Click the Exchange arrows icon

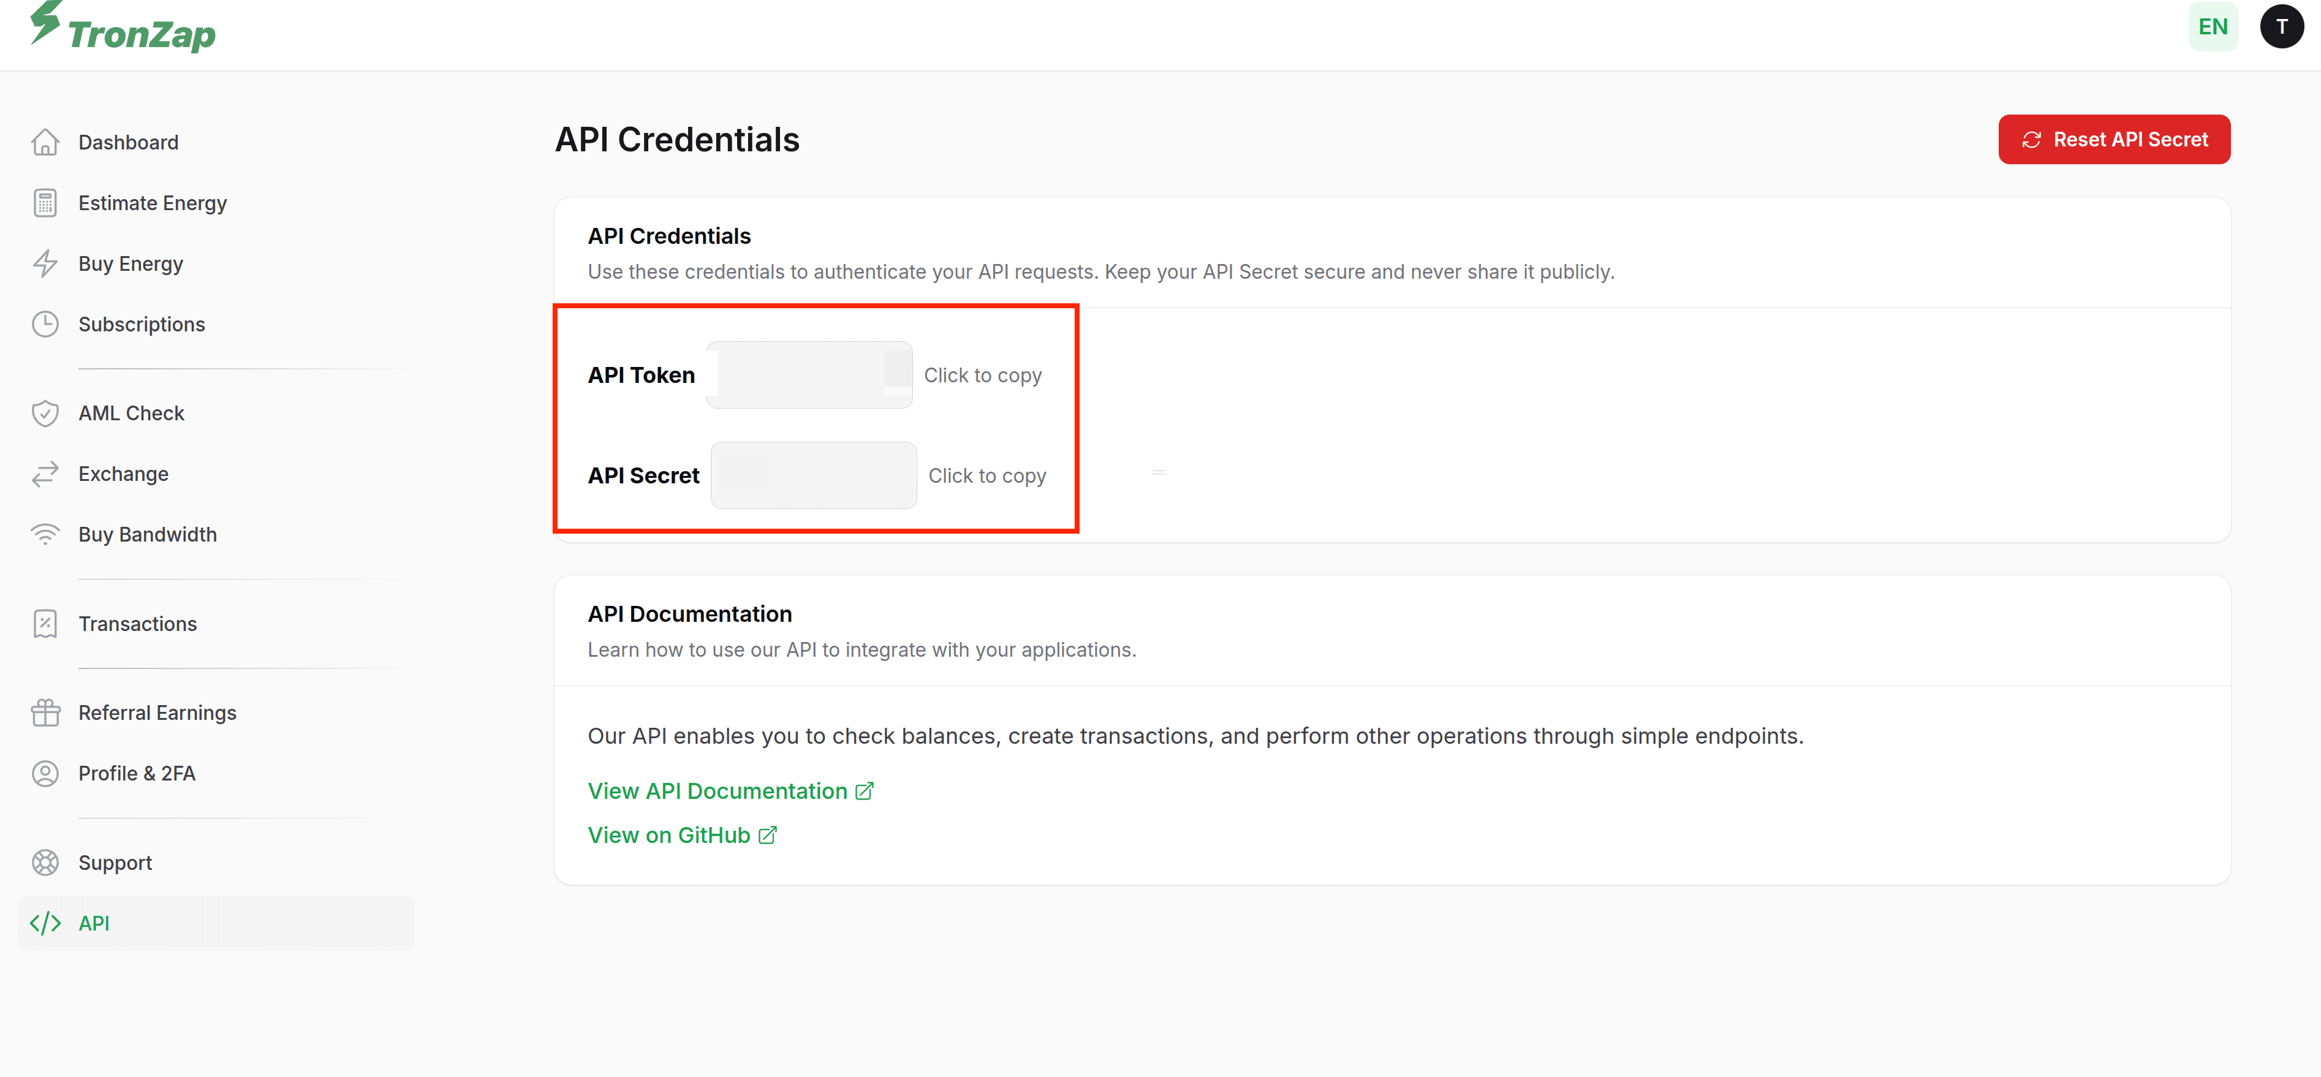[46, 474]
